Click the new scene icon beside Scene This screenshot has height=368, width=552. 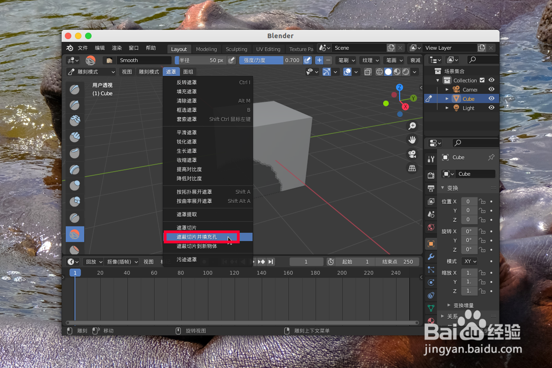[391, 48]
